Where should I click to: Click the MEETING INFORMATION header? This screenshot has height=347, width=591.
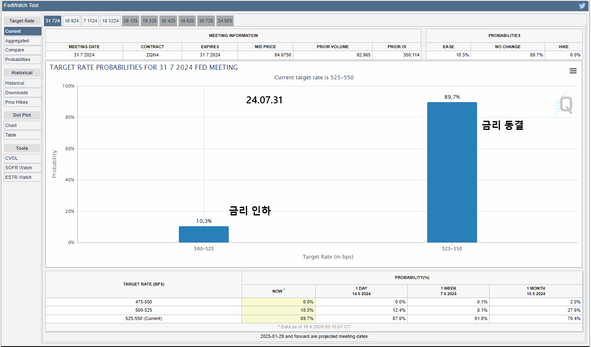pyautogui.click(x=233, y=35)
